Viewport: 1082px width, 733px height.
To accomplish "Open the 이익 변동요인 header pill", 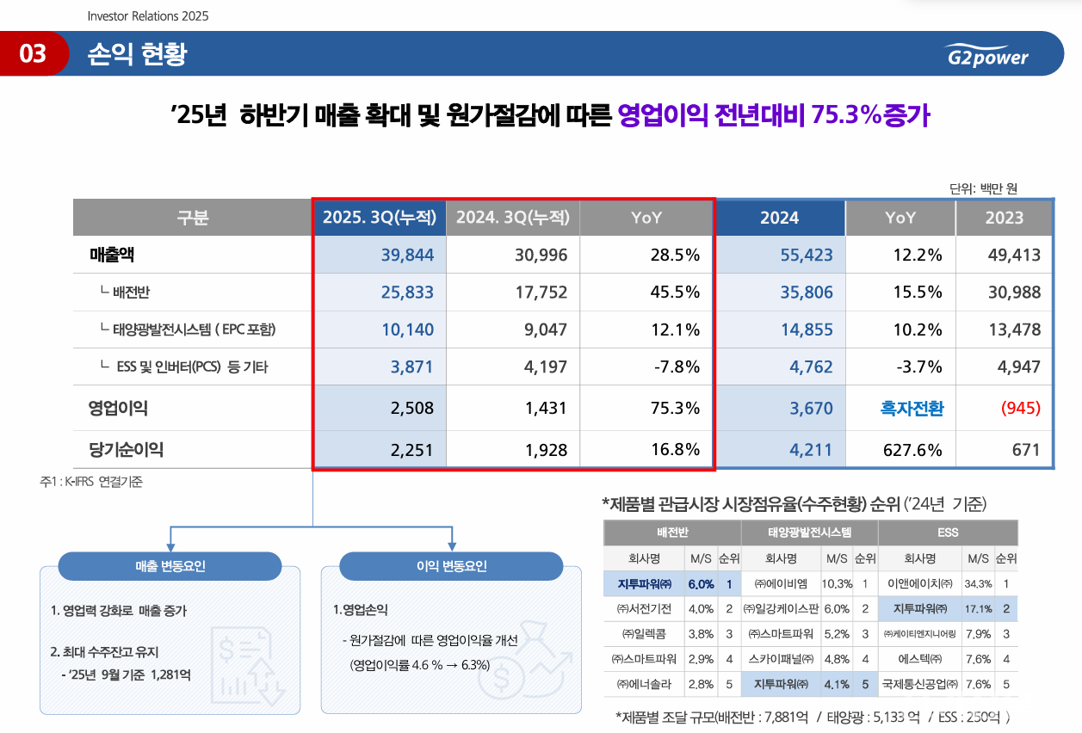I will (x=452, y=566).
